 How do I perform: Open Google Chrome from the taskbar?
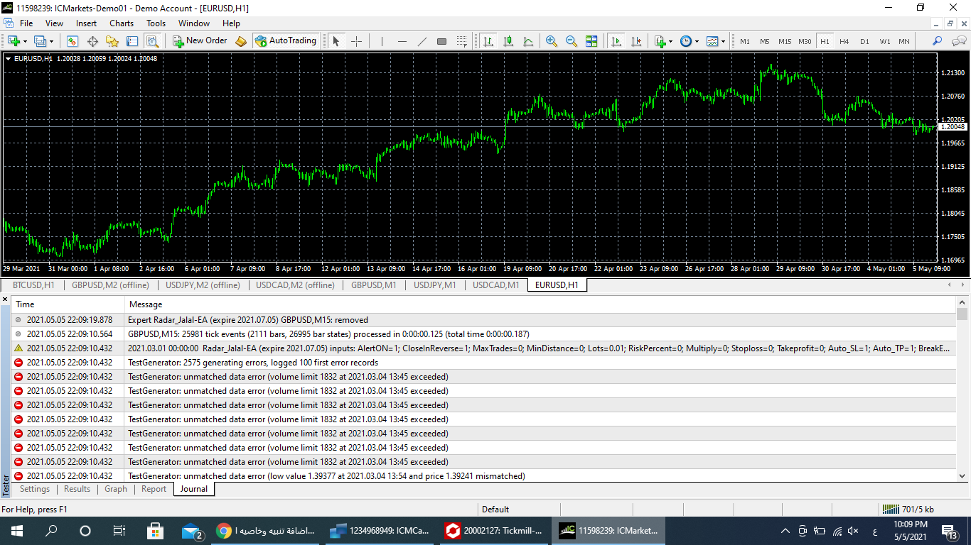coord(224,530)
